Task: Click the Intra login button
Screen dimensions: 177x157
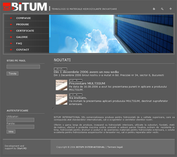Action: [x=11, y=132]
